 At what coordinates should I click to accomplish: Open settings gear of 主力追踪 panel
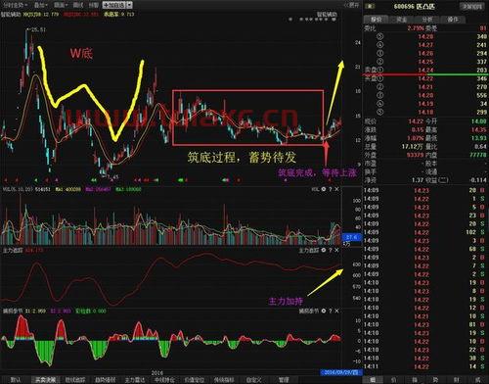[324, 250]
